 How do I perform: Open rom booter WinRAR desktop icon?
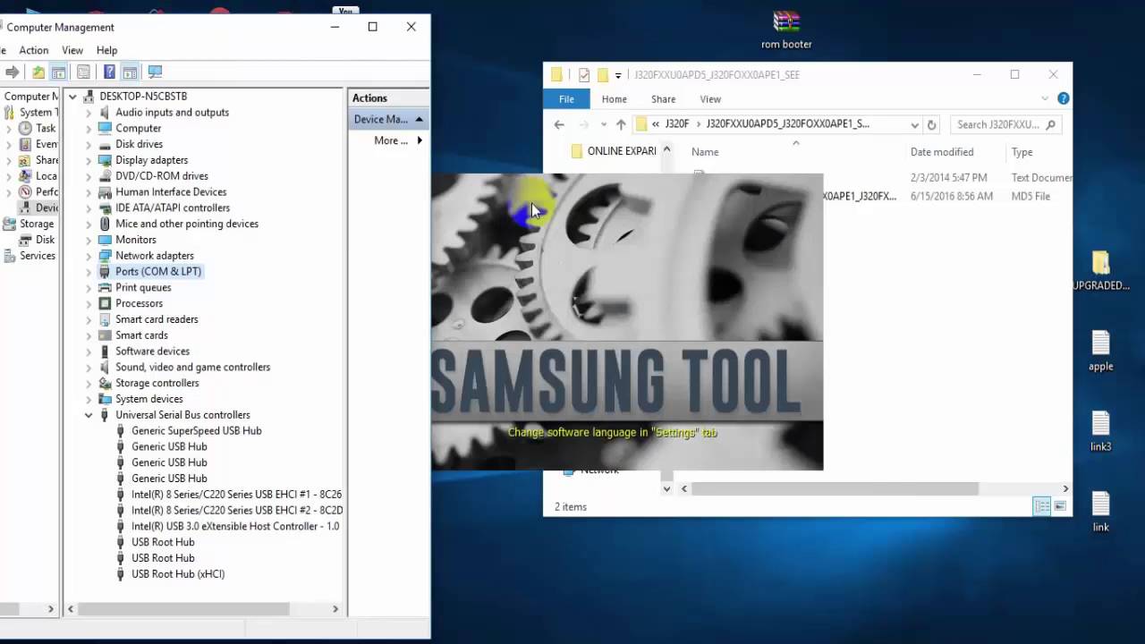(786, 30)
